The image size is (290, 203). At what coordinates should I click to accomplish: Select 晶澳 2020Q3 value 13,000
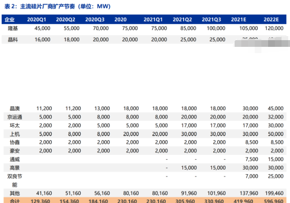102,108
